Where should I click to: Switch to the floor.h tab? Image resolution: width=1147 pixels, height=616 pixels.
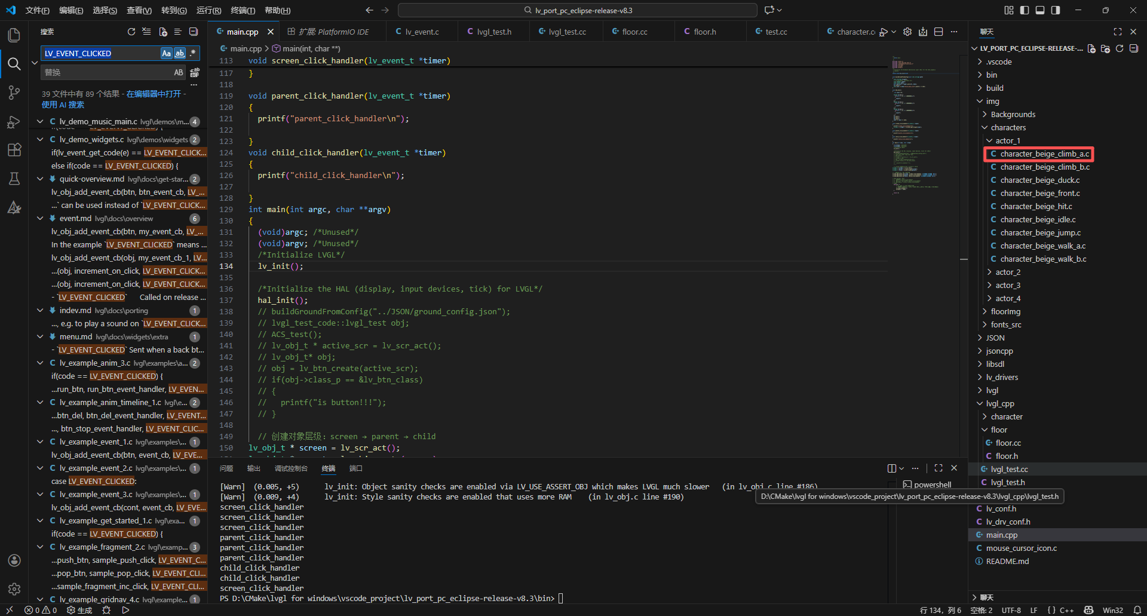(704, 32)
